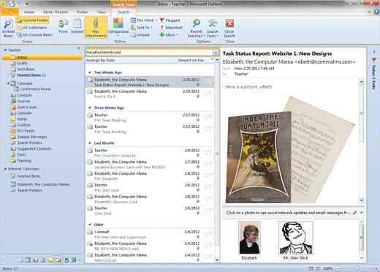Open the Sent To dropdown

click(141, 28)
